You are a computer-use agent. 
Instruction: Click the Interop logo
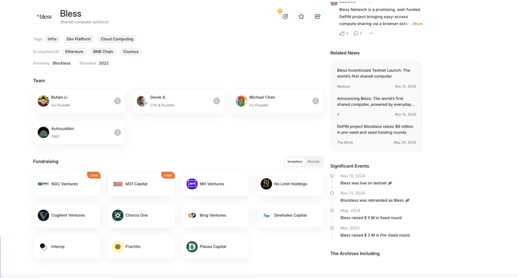click(x=44, y=247)
